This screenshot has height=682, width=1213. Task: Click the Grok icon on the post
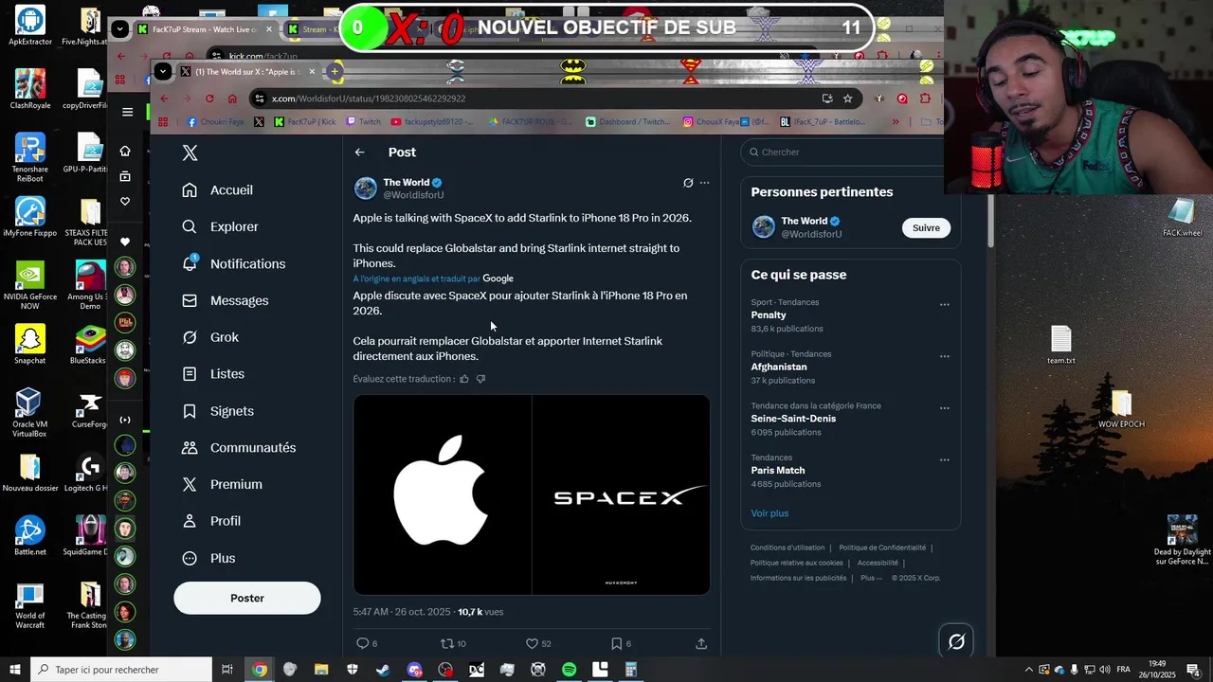pyautogui.click(x=688, y=183)
